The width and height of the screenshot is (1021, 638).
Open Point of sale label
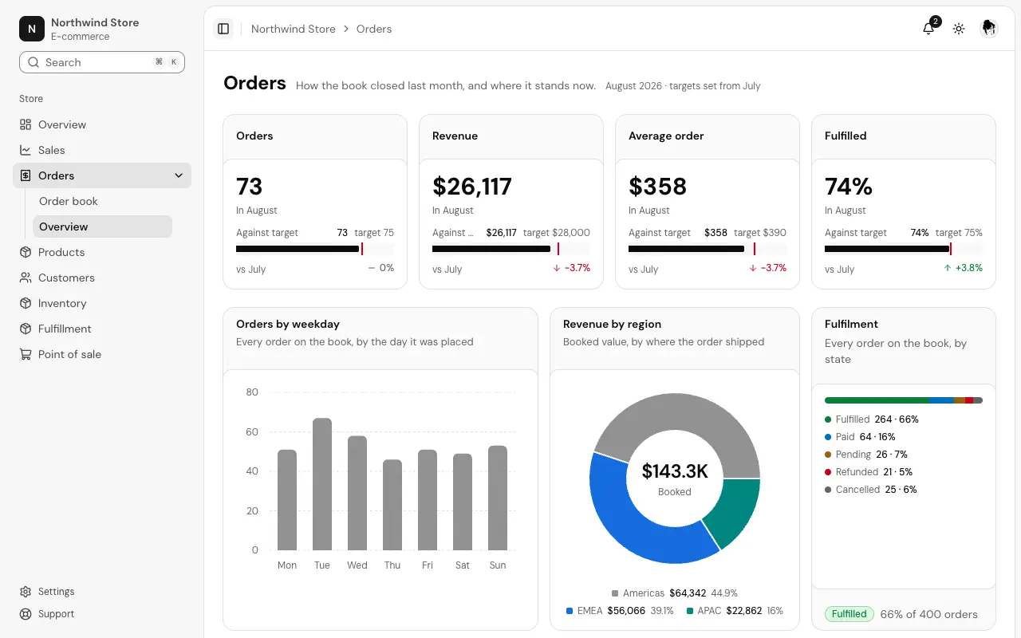click(69, 354)
